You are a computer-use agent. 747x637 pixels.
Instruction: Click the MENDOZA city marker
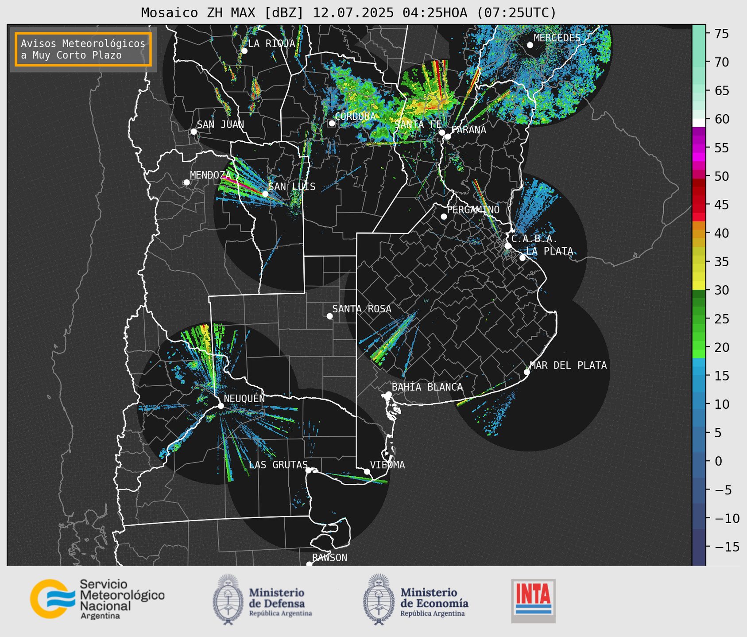coord(186,183)
